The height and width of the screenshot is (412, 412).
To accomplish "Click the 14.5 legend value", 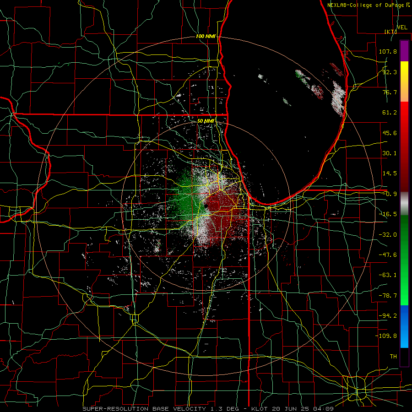I will (390, 173).
